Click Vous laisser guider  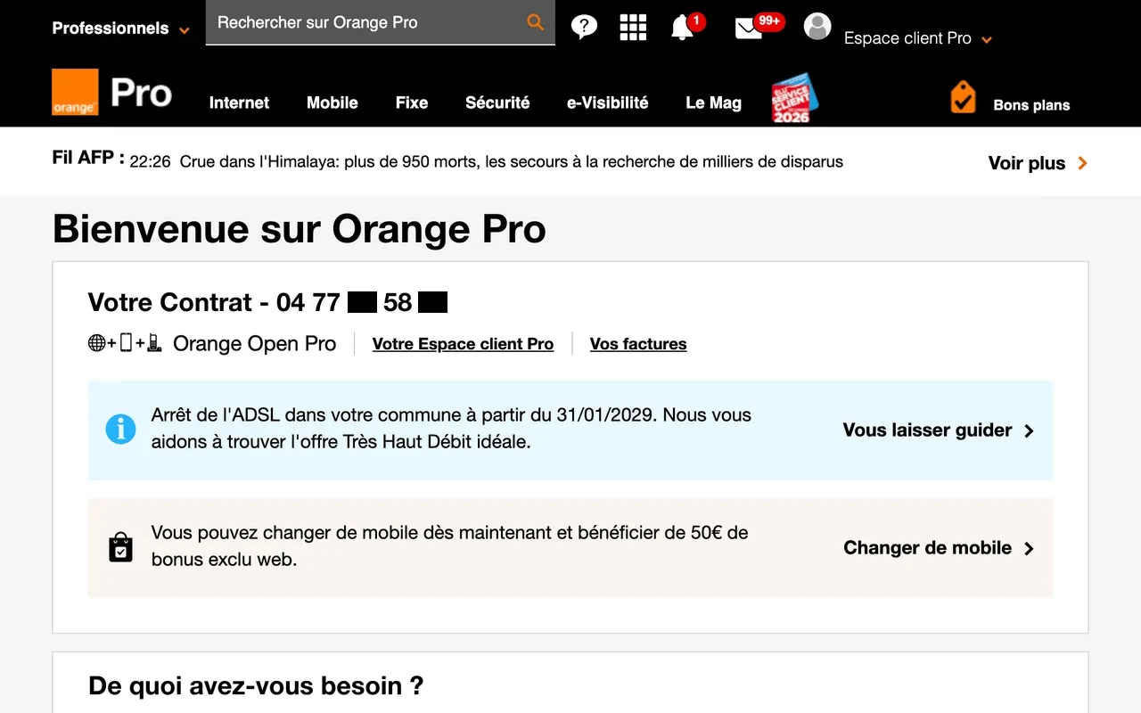pyautogui.click(x=927, y=430)
